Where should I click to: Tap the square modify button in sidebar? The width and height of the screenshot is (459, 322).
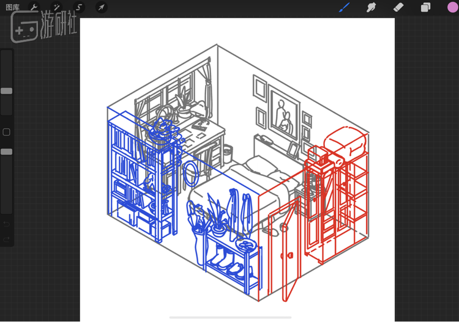pos(6,132)
